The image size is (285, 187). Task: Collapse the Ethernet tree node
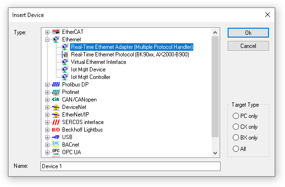(x=47, y=39)
